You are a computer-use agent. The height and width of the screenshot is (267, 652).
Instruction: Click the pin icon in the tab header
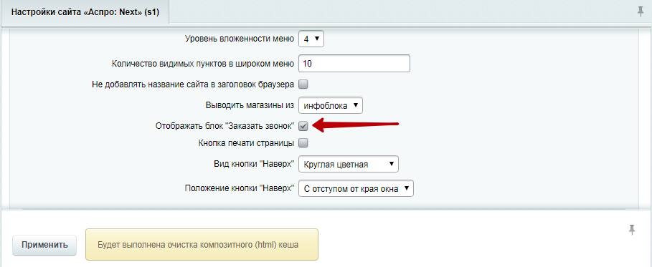(641, 12)
